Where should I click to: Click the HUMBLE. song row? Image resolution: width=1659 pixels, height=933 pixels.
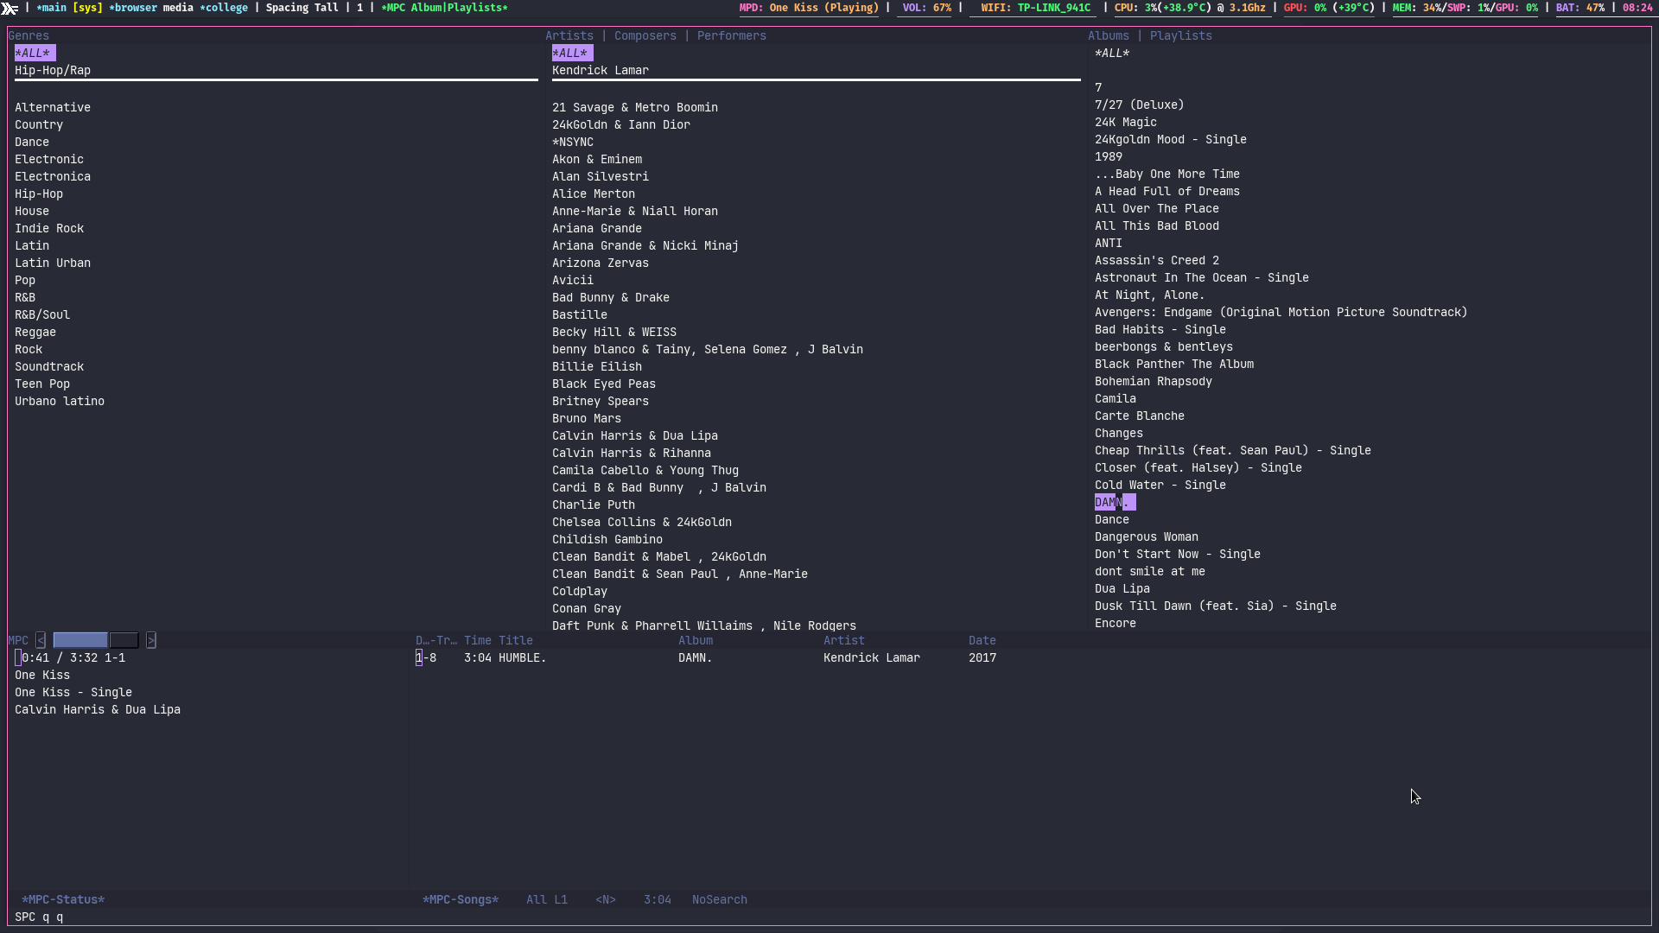522,657
